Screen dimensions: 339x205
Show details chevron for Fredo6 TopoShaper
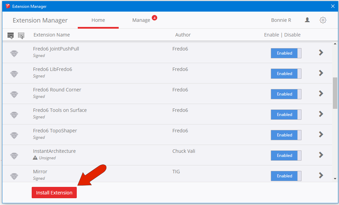[321, 134]
